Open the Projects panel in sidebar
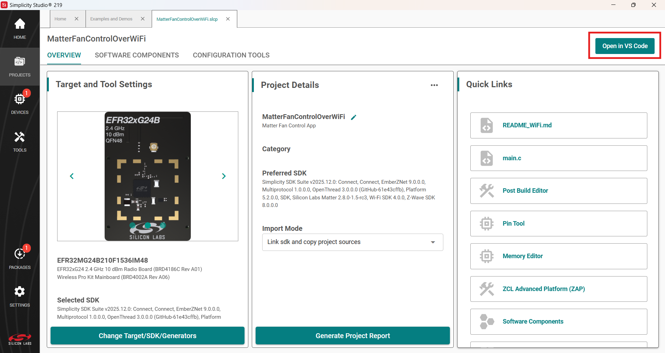Screen dimensions: 665x353 pyautogui.click(x=20, y=66)
